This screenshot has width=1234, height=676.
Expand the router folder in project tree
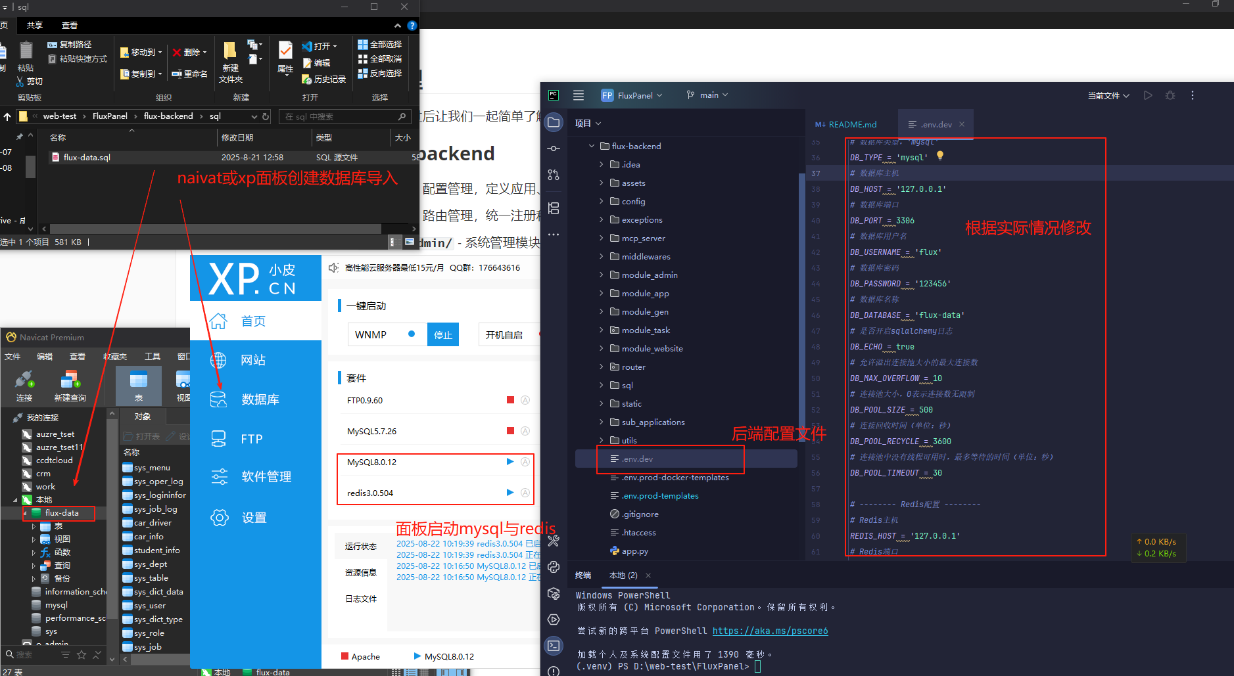(x=601, y=367)
